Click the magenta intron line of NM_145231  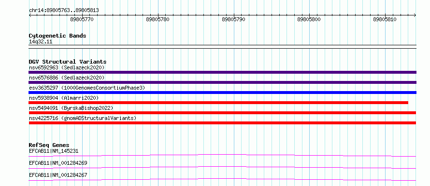pyautogui.click(x=222, y=155)
